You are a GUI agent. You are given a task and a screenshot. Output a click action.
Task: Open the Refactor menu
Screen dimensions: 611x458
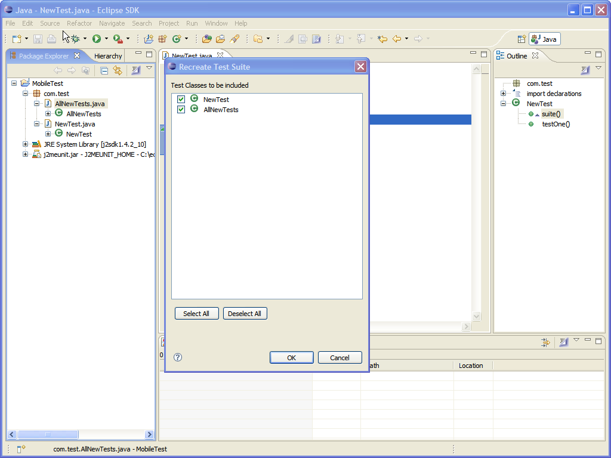coord(79,23)
